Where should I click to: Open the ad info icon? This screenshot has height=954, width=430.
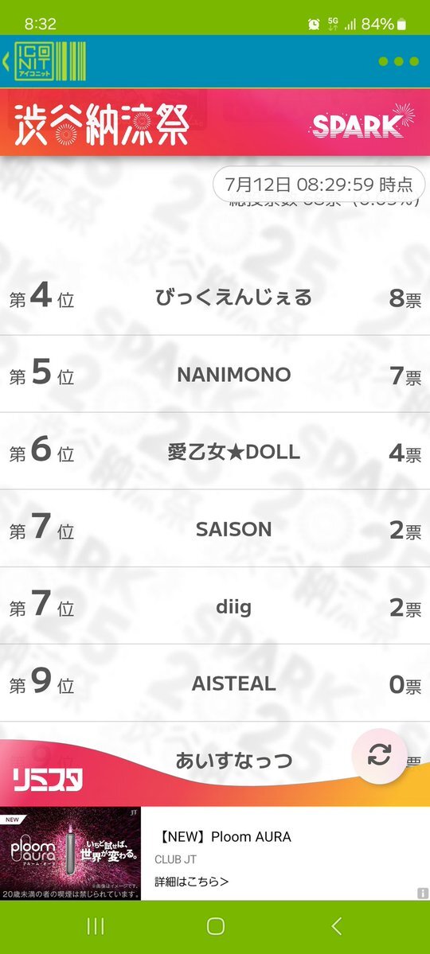(x=423, y=894)
